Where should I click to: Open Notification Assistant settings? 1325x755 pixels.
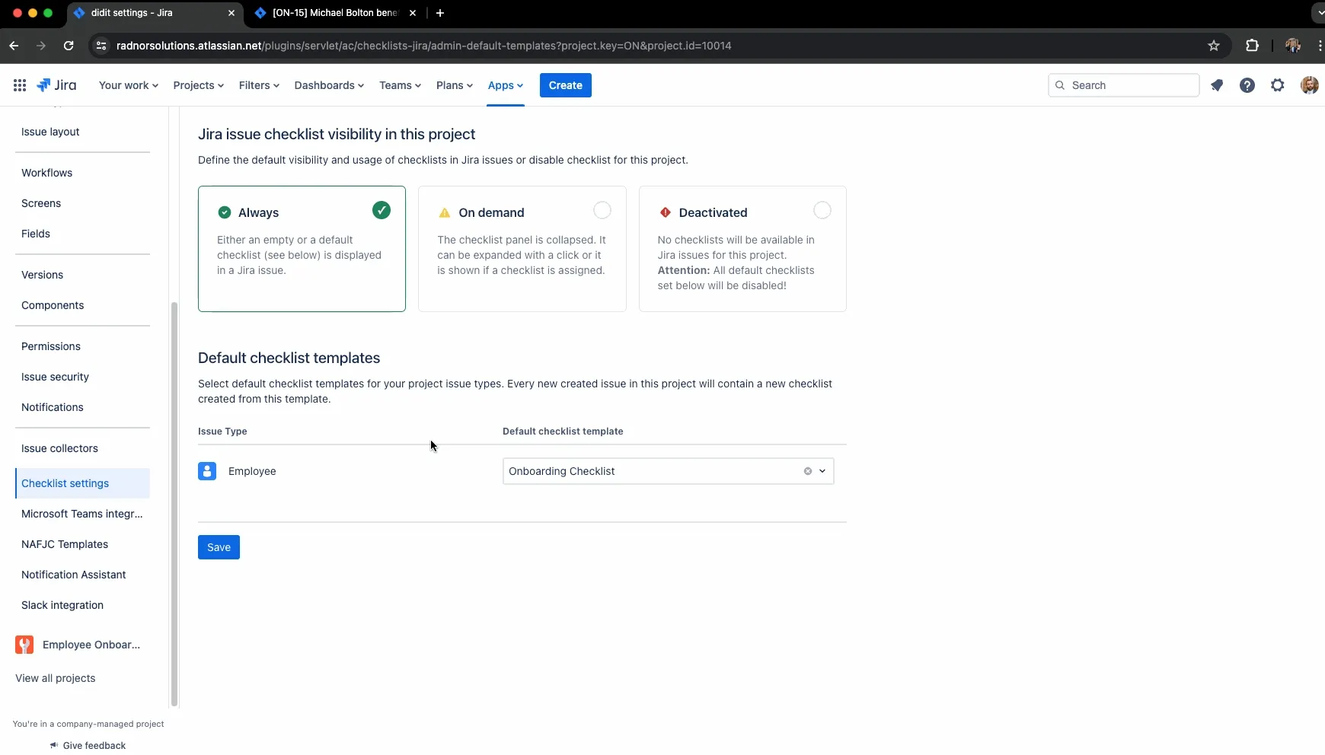click(x=74, y=575)
